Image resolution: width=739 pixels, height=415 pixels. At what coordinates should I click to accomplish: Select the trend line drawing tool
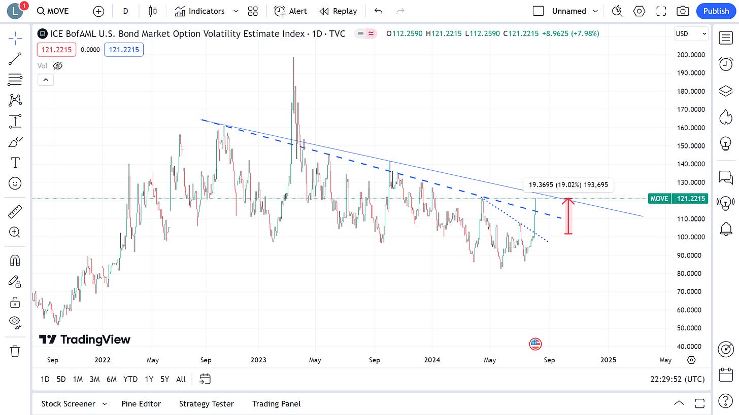point(15,59)
